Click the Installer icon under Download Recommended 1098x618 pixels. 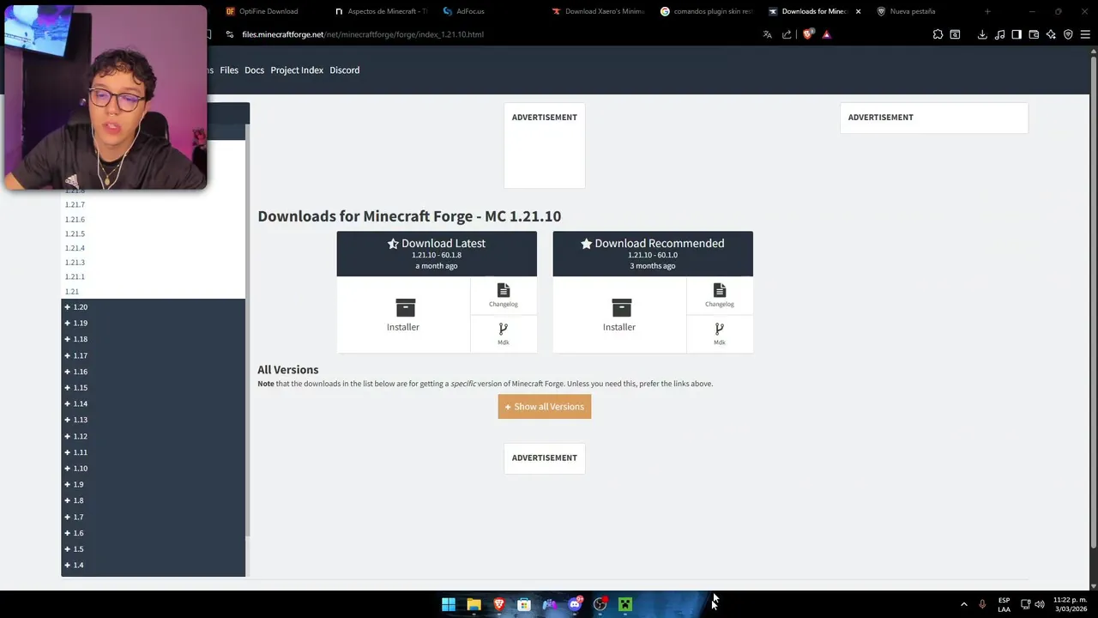(x=621, y=307)
